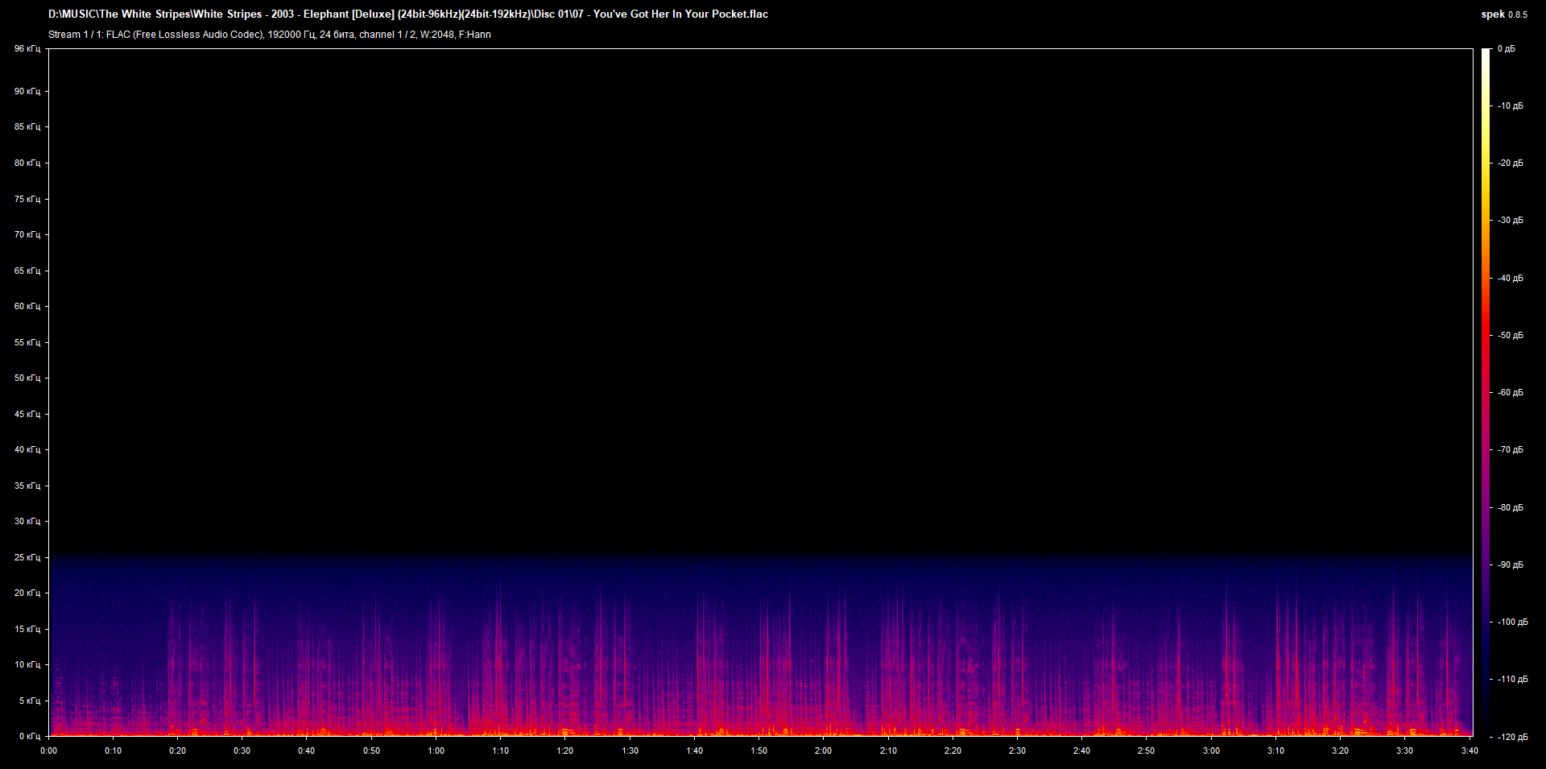
Task: Click the 3:00 time axis label
Action: (1211, 750)
